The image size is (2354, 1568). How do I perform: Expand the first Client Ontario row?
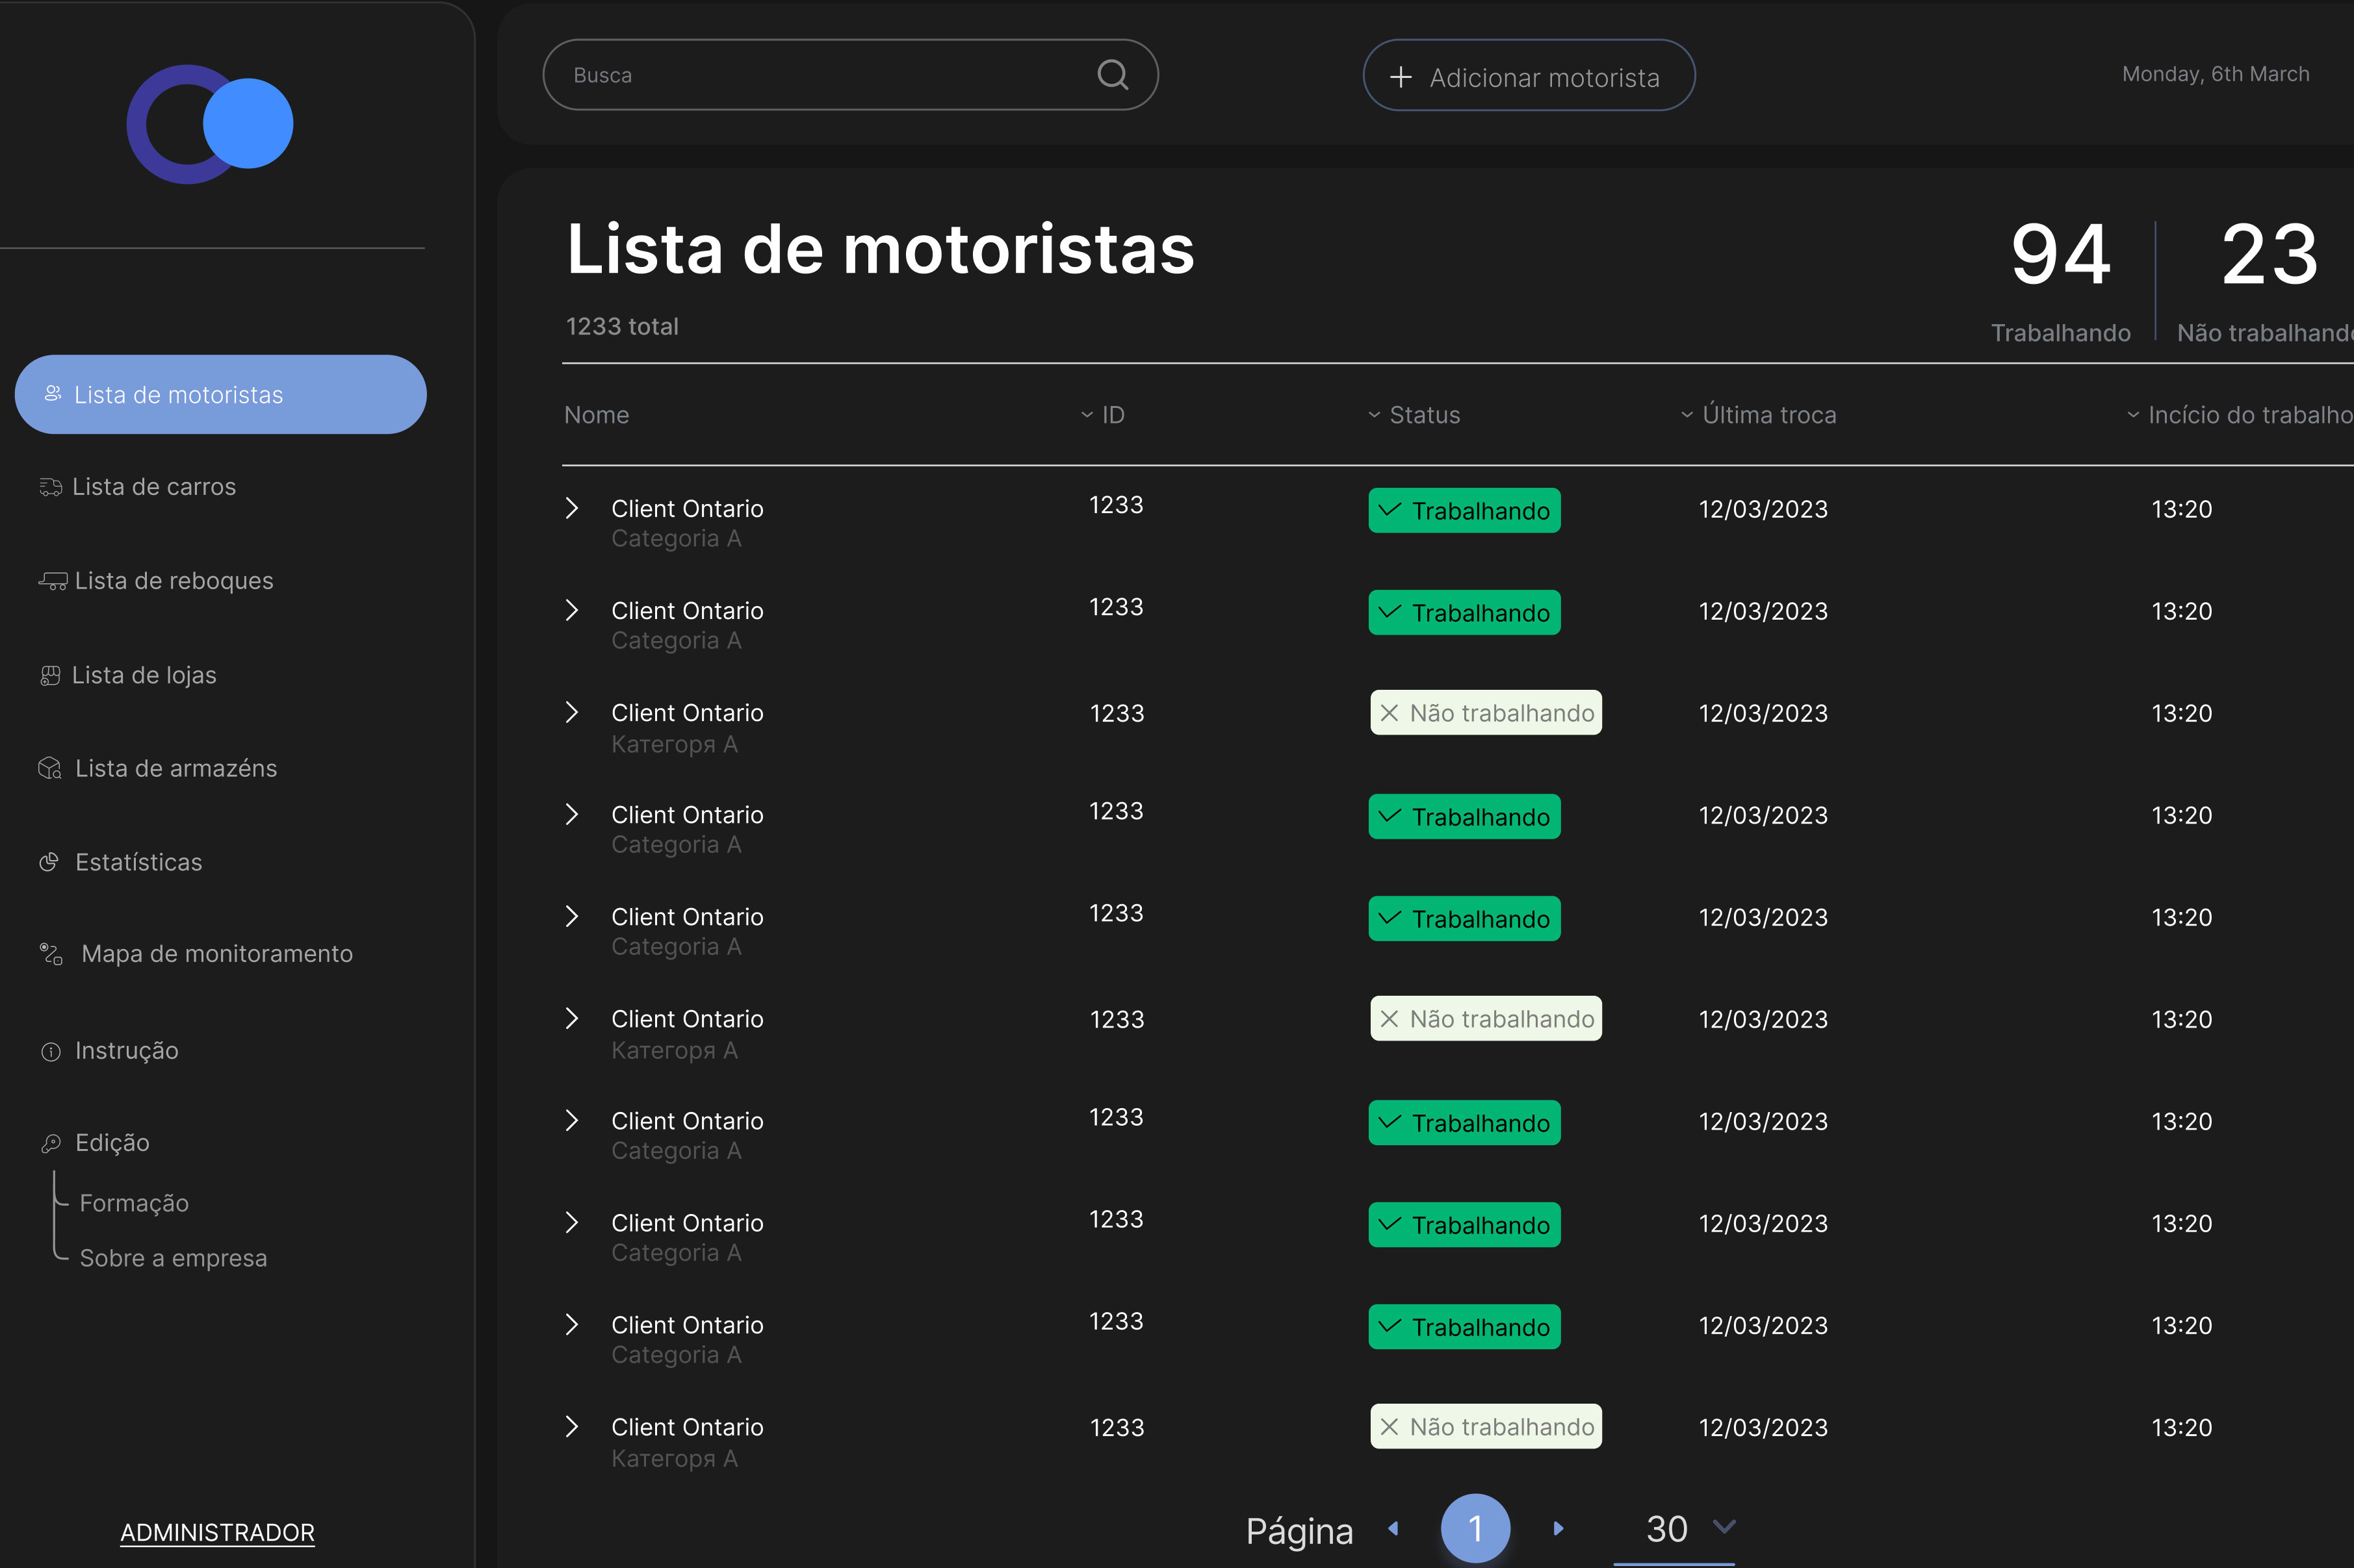click(572, 508)
